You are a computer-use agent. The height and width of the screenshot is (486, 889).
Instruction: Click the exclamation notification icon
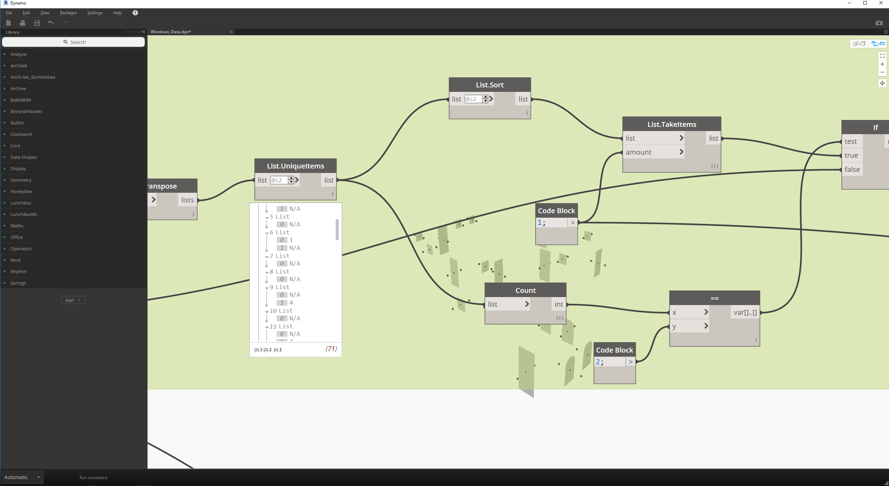(135, 13)
